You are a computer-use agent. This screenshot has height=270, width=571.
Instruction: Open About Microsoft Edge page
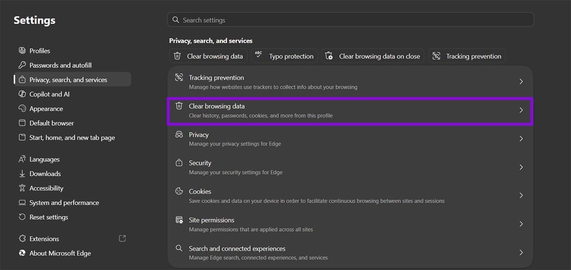click(x=72, y=253)
